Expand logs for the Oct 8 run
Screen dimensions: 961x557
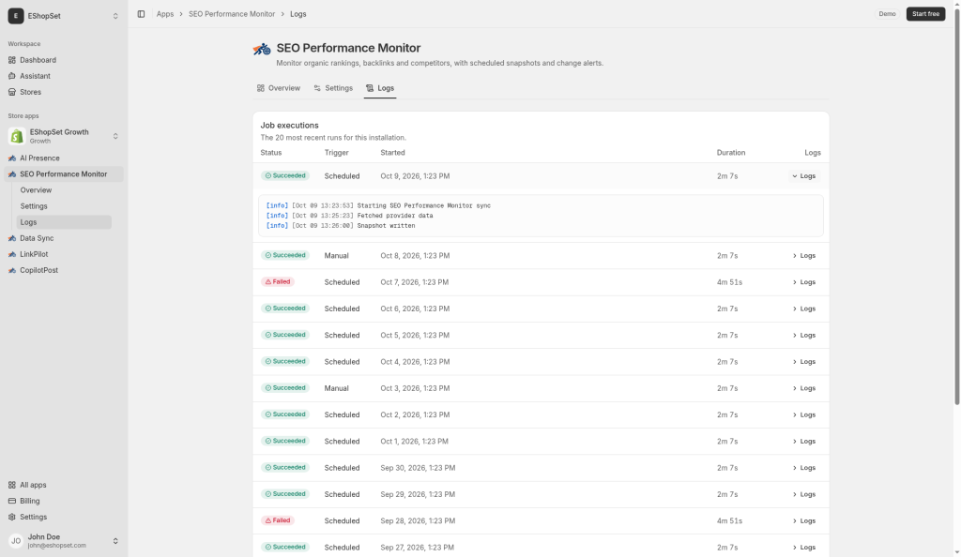[x=804, y=256]
